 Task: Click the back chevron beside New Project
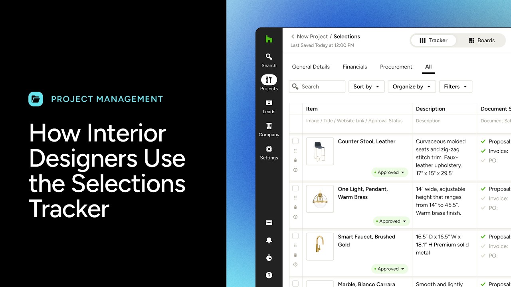(x=293, y=36)
